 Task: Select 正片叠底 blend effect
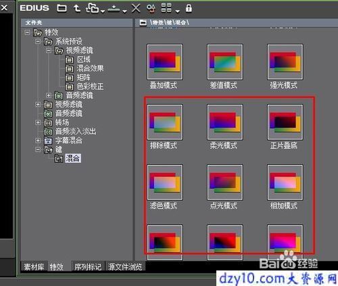pos(285,122)
